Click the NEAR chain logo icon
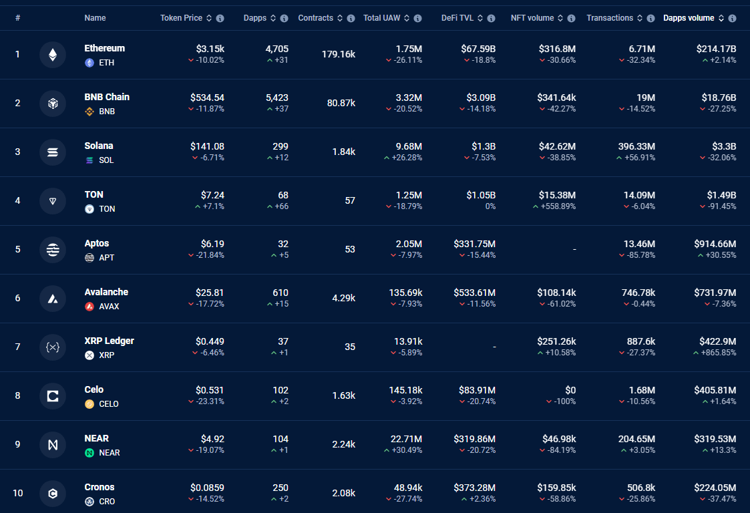The image size is (750, 513). (53, 445)
